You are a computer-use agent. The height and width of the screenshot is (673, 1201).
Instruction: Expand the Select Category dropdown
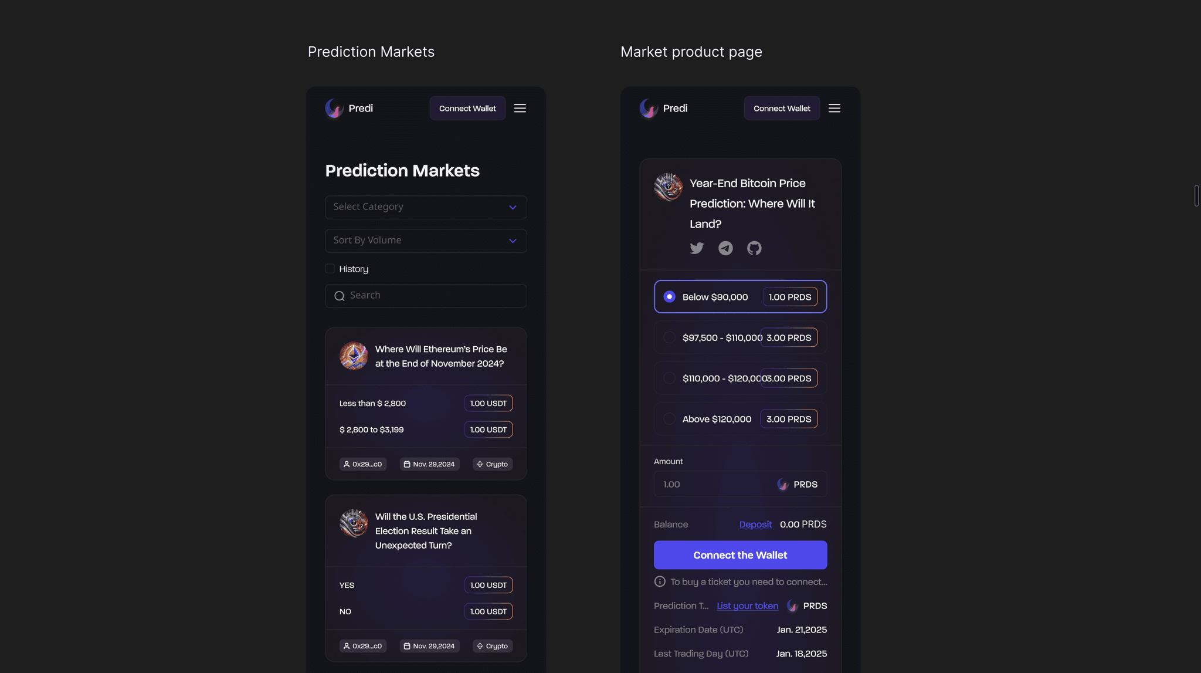click(x=426, y=207)
